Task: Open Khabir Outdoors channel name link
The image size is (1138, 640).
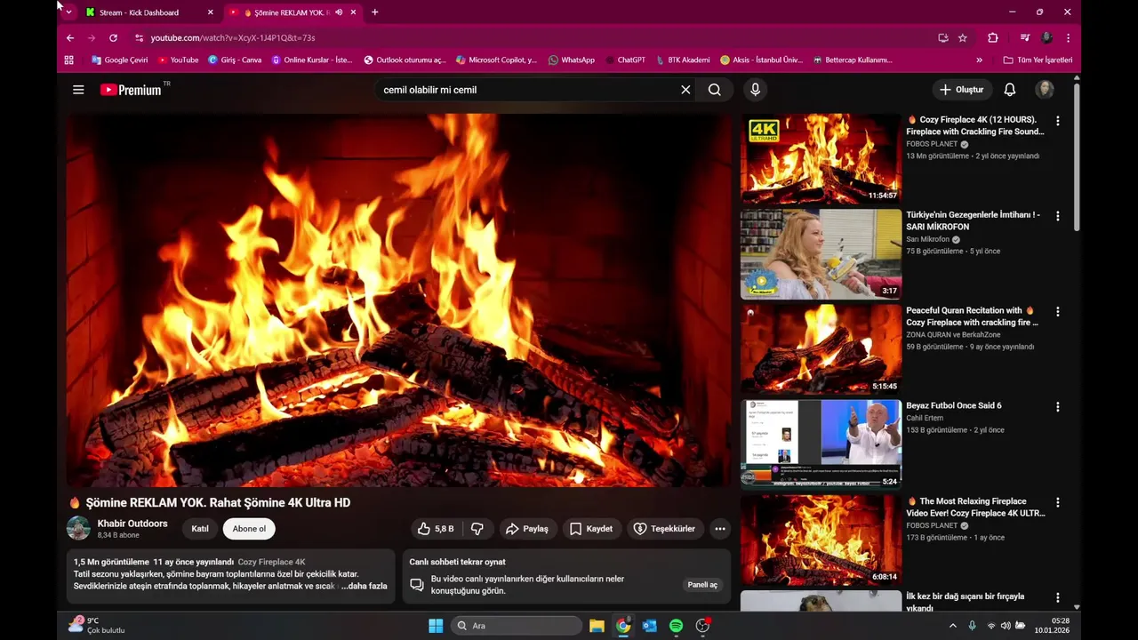Action: (132, 524)
